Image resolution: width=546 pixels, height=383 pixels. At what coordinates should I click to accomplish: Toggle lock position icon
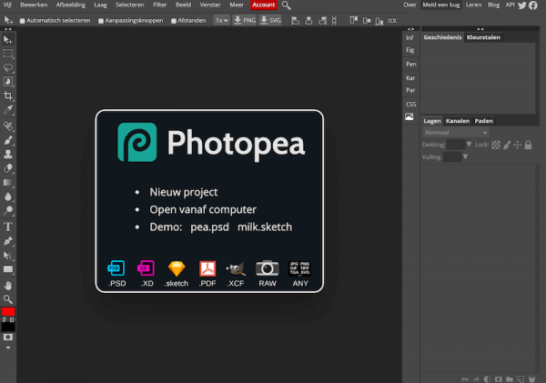coord(518,145)
